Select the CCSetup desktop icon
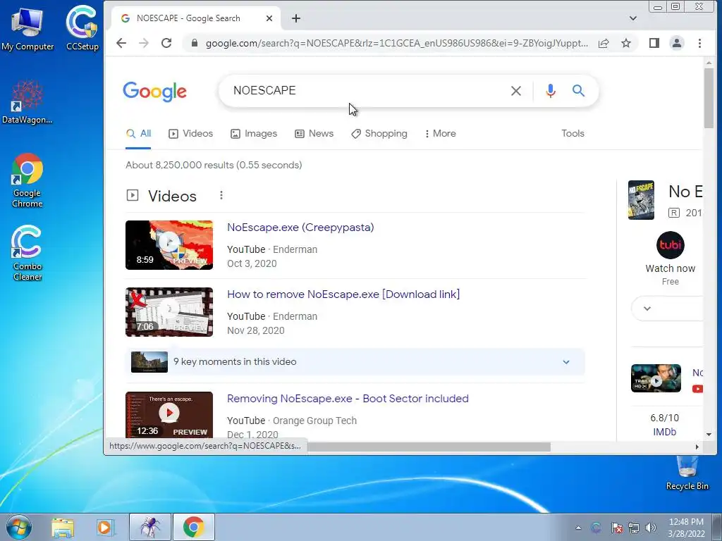 82,27
